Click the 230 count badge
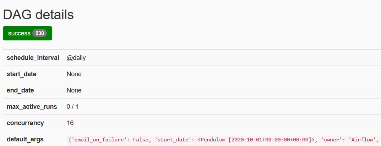The image size is (381, 146). point(40,33)
